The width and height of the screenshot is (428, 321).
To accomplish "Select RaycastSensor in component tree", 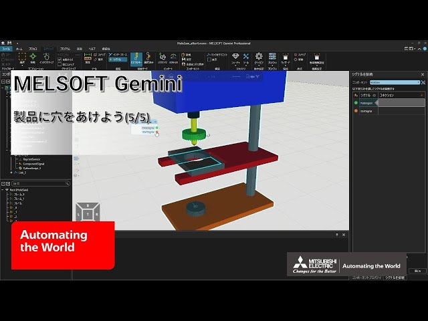I will (31, 159).
